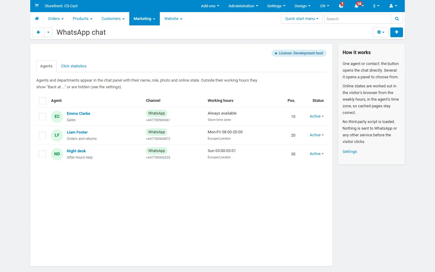435x272 pixels.
Task: Expand the Quick start menu dropdown
Action: tap(302, 19)
